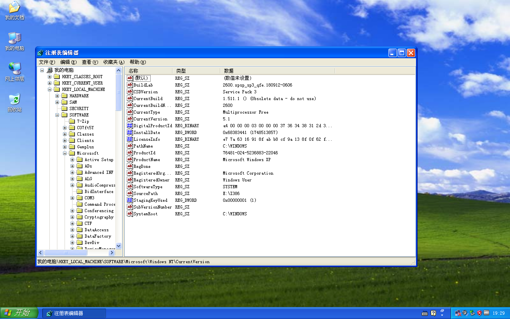Click the tree horizontal scrollbar thumb

[65, 253]
